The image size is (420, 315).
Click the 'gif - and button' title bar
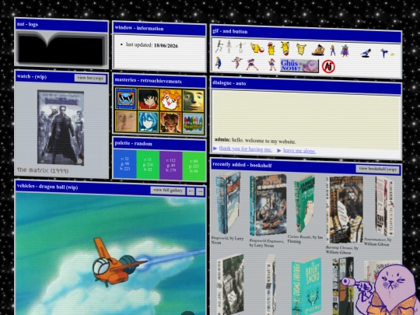(x=306, y=33)
